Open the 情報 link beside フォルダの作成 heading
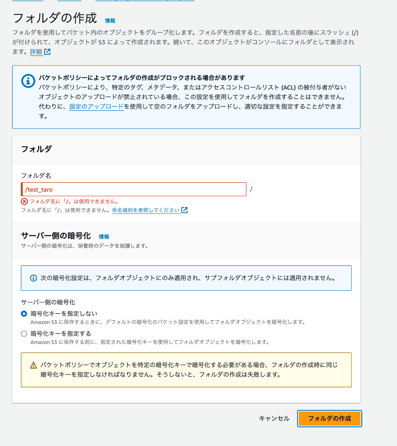 coord(110,21)
